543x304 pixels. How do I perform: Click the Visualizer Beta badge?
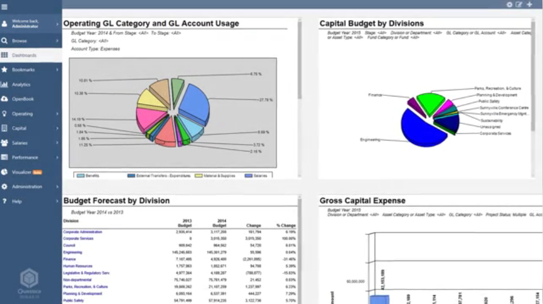(37, 172)
